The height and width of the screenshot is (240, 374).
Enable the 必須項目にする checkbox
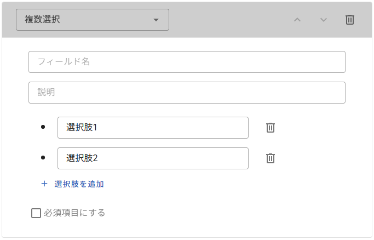point(36,213)
